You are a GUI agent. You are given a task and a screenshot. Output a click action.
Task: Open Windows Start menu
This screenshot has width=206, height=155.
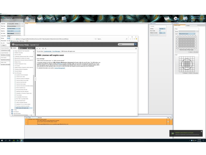pos(2,141)
